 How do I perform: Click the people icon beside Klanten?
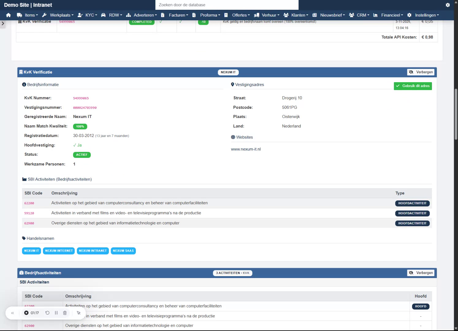coord(286,15)
